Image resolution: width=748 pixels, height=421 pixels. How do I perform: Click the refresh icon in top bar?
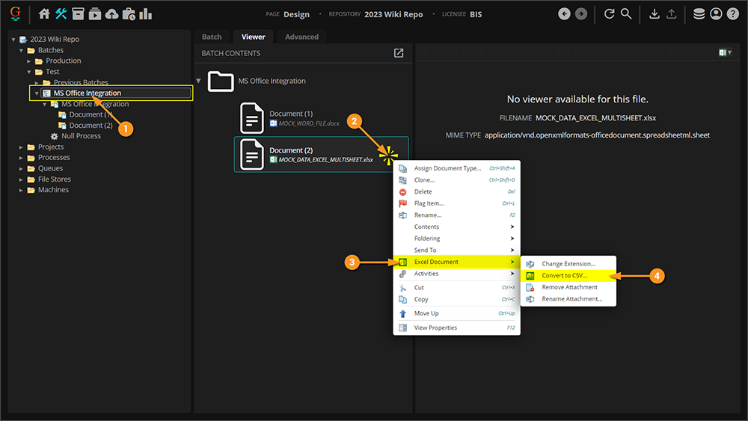click(x=610, y=14)
